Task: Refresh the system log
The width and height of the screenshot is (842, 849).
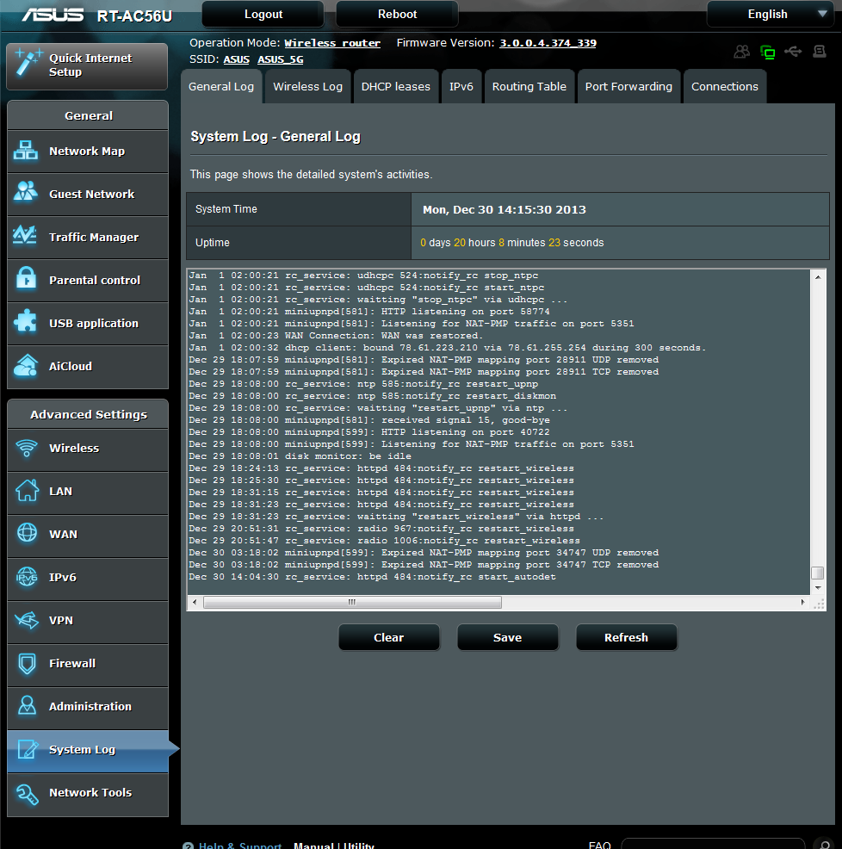Action: point(626,637)
